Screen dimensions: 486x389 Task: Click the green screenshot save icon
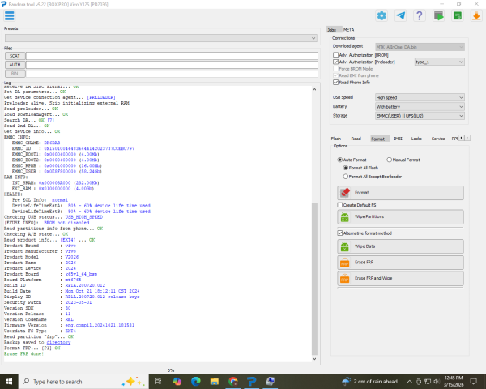[458, 15]
